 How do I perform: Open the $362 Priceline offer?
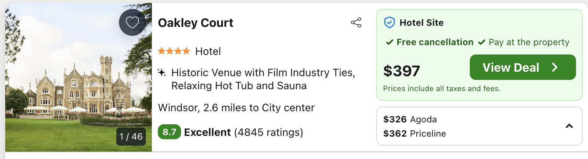pos(414,134)
